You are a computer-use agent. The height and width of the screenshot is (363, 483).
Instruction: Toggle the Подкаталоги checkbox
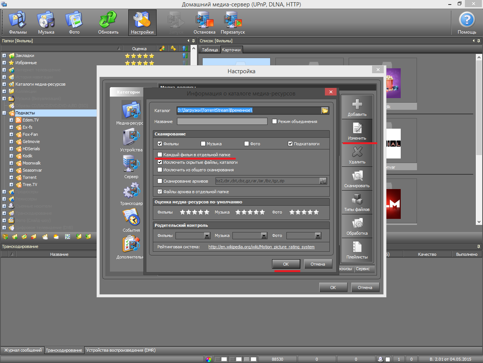[x=290, y=144]
